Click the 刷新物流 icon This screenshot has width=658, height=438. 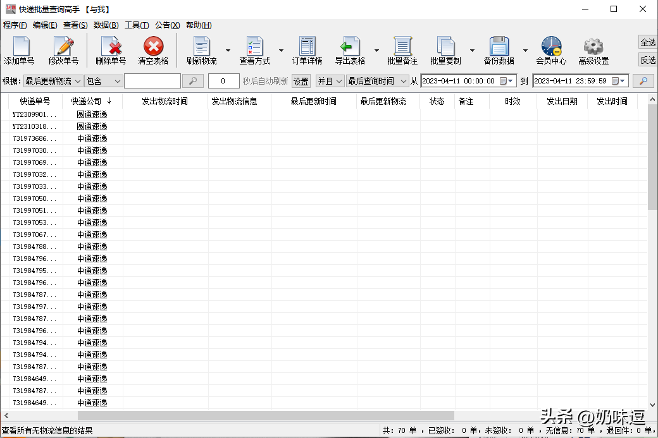point(202,47)
